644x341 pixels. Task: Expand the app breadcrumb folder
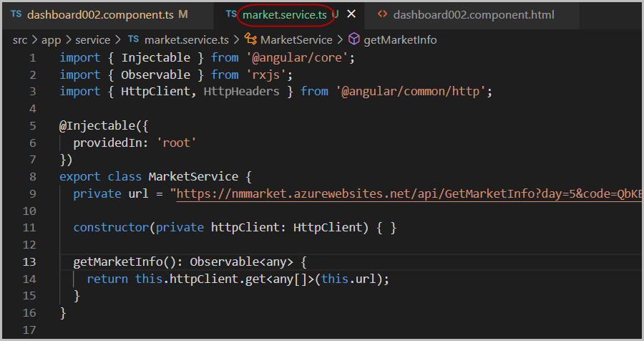51,39
